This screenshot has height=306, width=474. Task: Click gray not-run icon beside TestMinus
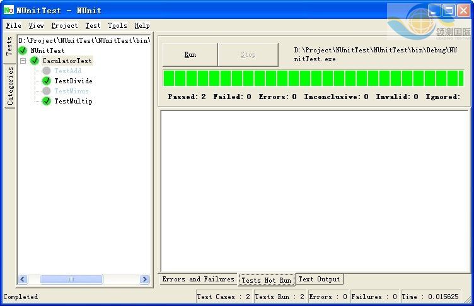(x=47, y=91)
